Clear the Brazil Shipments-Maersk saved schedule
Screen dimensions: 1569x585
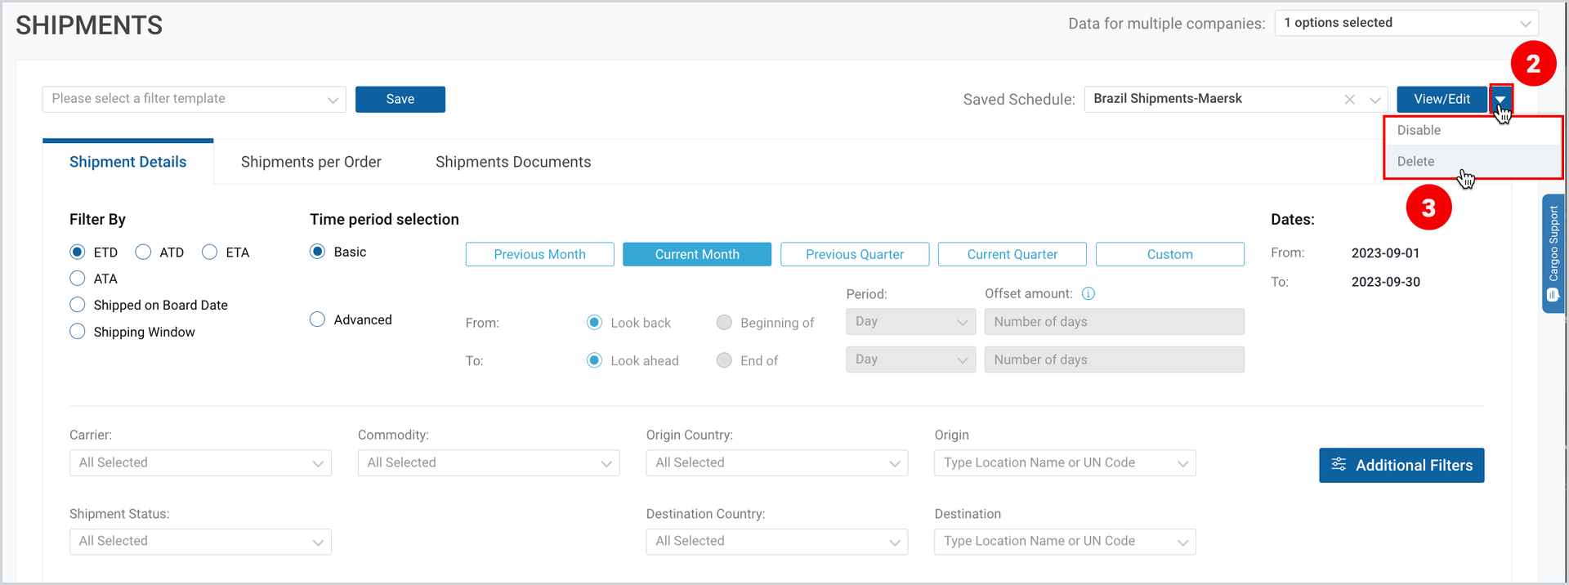[x=1349, y=100]
